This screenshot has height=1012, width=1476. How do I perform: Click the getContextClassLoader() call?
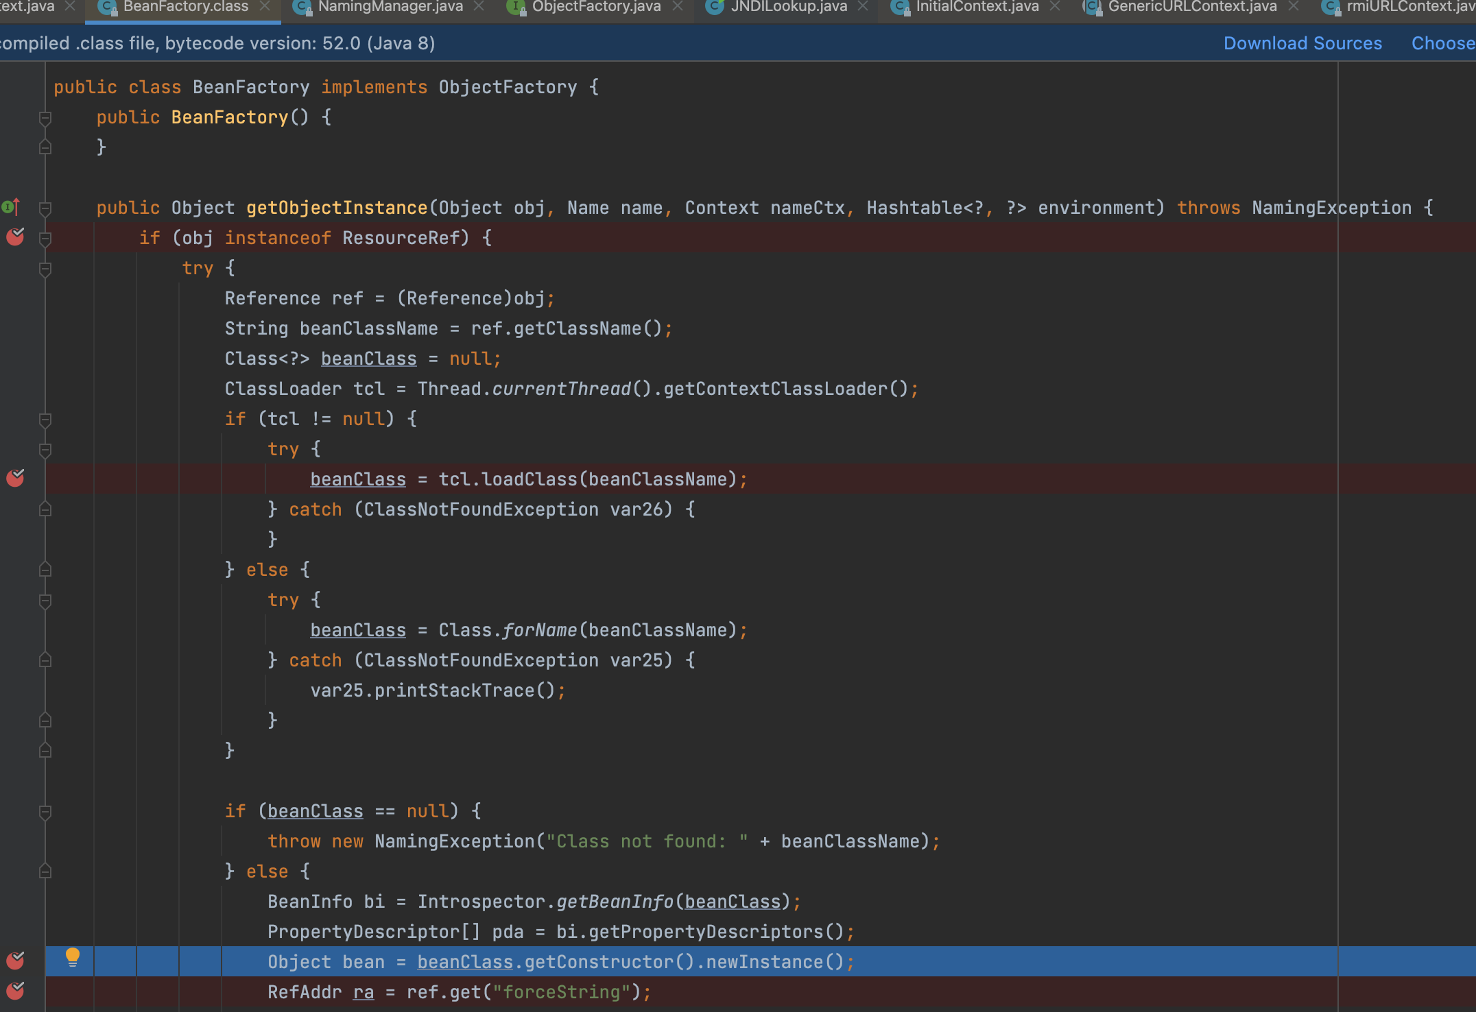785,389
